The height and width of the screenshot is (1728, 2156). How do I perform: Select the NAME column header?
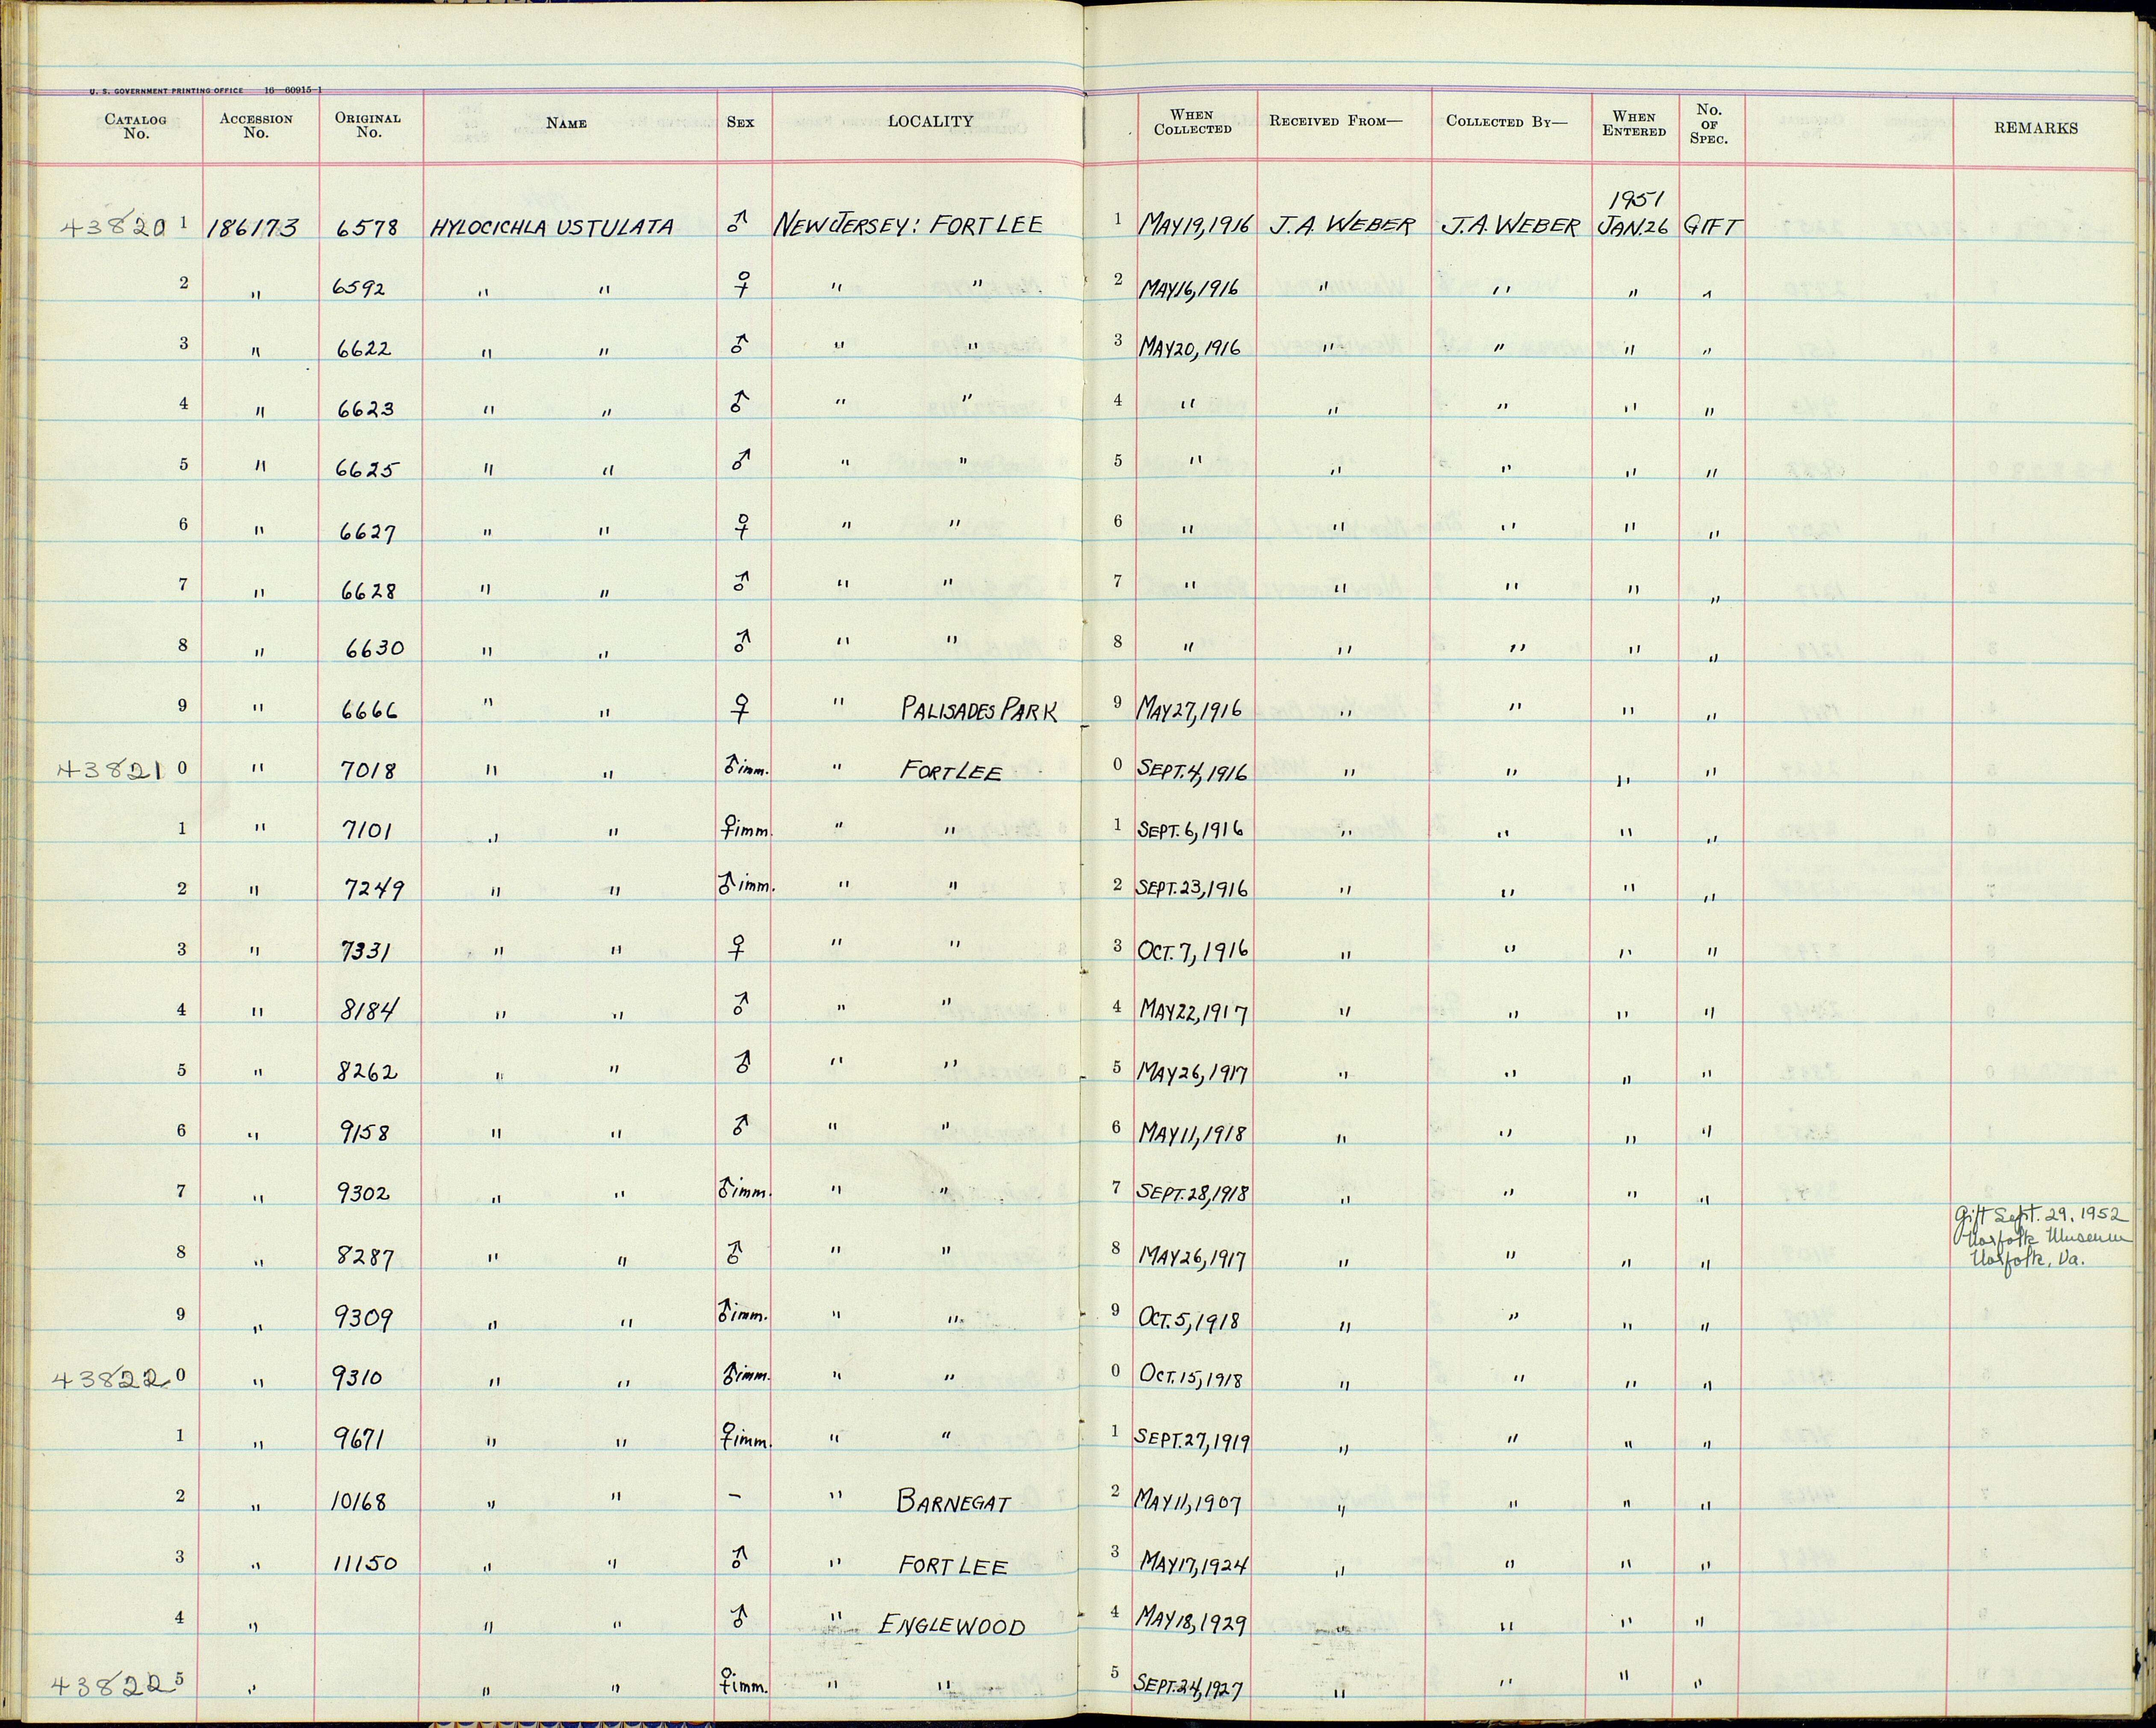(566, 123)
